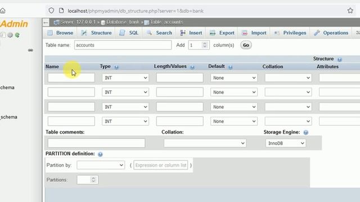Open the Browse tab
Screen dimensions: 360x202
pyautogui.click(x=60, y=33)
